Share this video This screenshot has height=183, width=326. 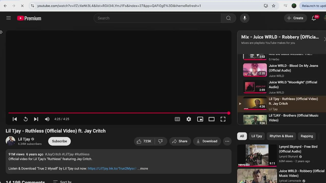tap(180, 141)
